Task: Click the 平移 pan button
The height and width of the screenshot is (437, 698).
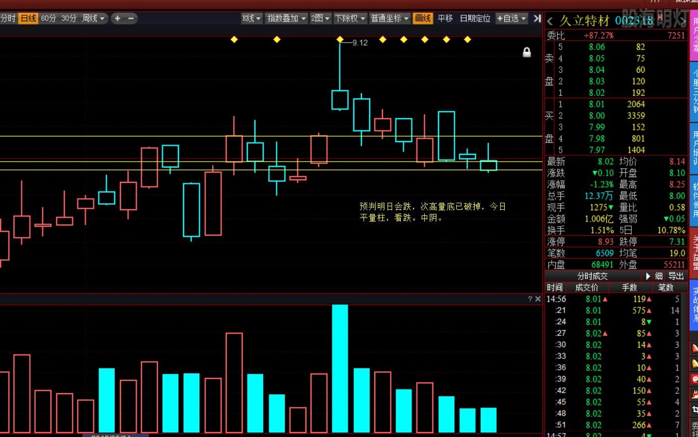Action: coord(445,18)
